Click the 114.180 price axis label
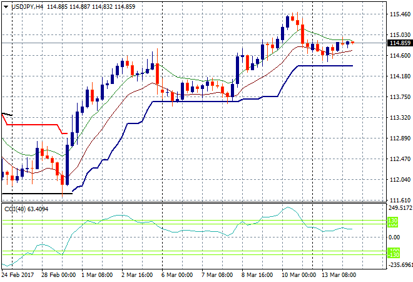Image resolution: width=413 pixels, height=282 pixels. click(400, 76)
